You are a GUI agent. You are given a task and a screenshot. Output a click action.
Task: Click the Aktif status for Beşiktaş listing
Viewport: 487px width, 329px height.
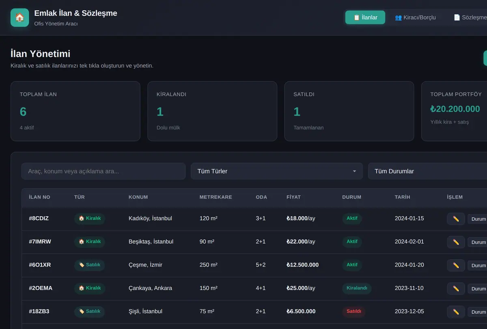click(x=352, y=242)
